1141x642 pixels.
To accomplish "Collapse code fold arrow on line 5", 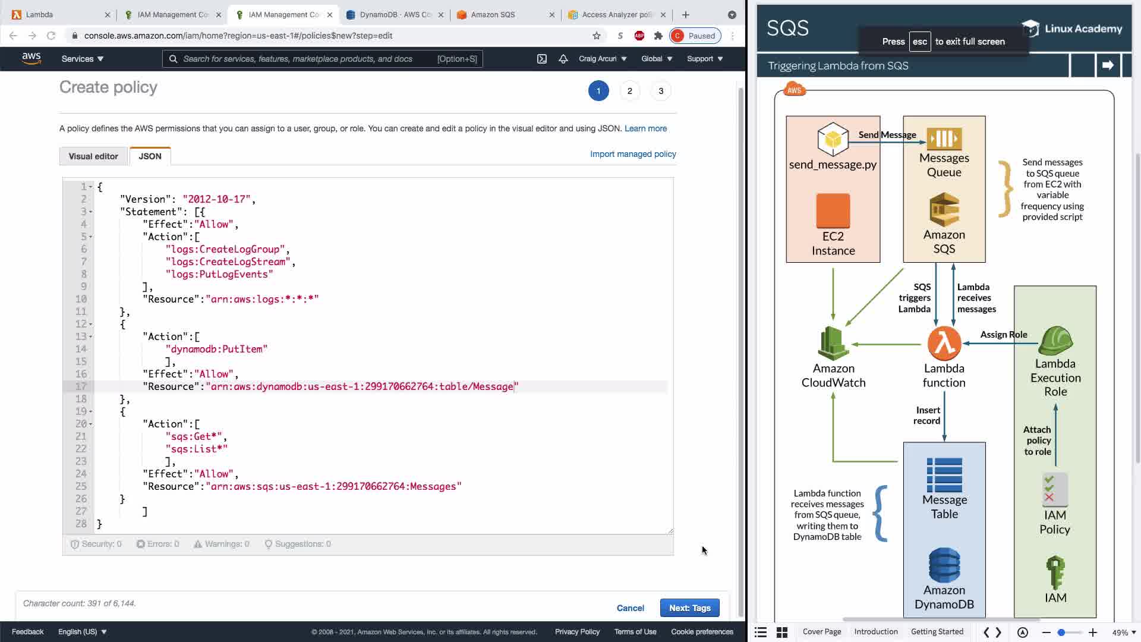I will click(90, 237).
